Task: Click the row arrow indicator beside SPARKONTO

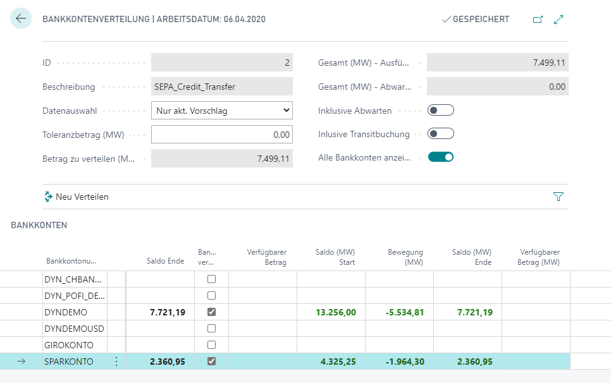Action: pos(21,362)
